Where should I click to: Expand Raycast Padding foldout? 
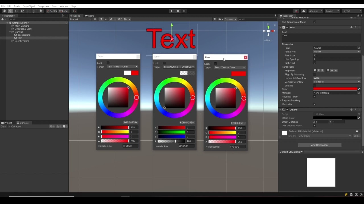281,101
